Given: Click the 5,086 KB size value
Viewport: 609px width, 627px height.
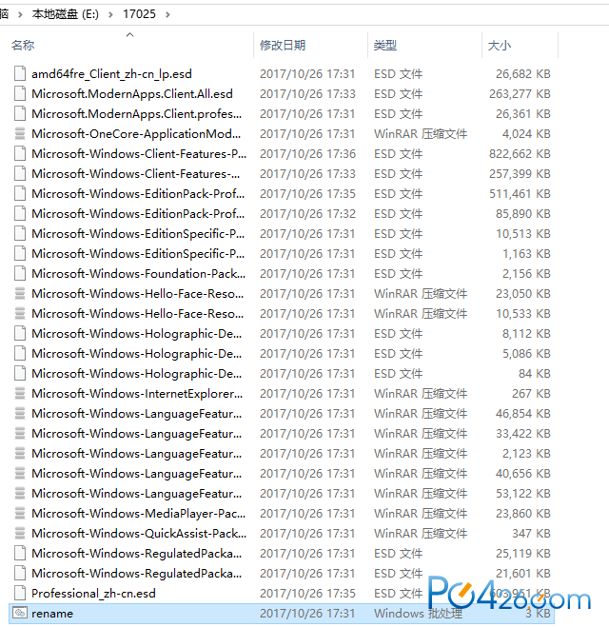Looking at the screenshot, I should coord(526,354).
